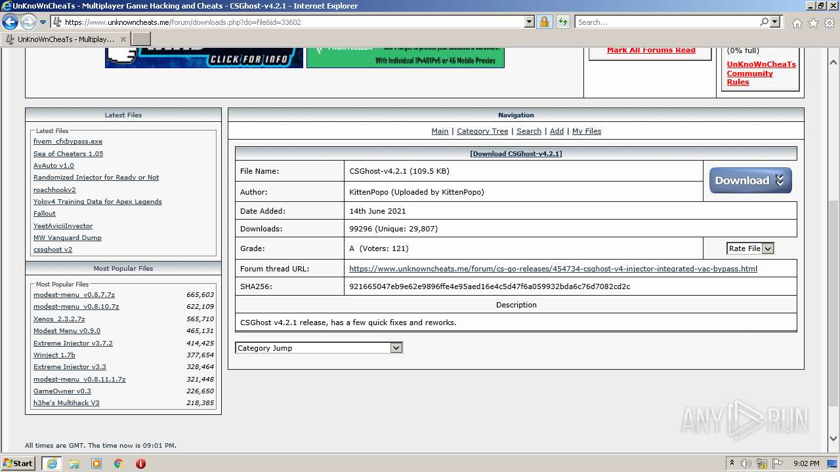
Task: Click Internet Explorer taskbar icon
Action: [52, 463]
